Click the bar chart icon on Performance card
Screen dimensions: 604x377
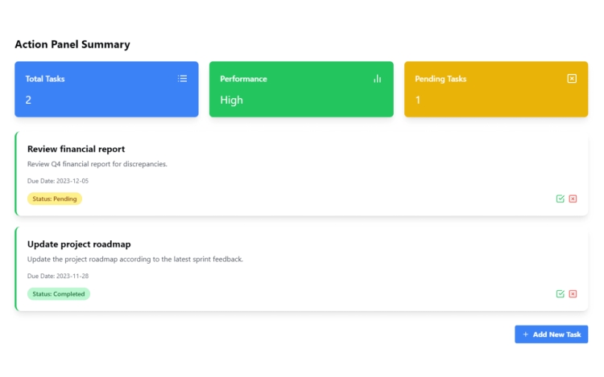coord(377,79)
